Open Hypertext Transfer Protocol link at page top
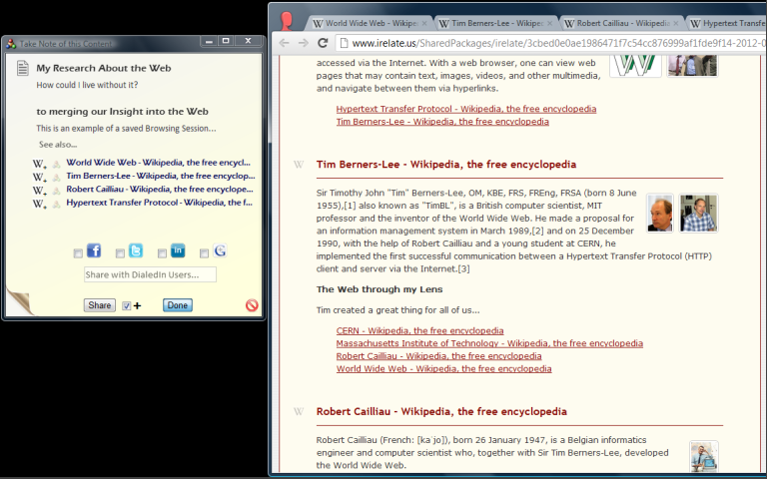This screenshot has width=767, height=479. (466, 109)
